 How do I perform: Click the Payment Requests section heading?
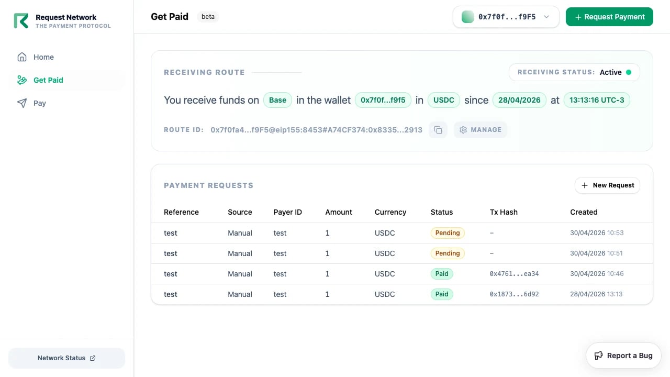208,185
